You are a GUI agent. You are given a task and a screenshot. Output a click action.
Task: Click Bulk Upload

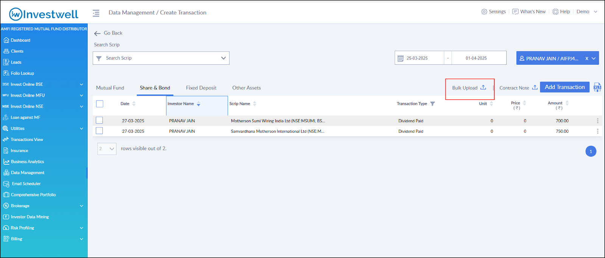click(469, 88)
